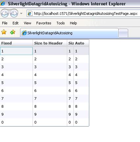140x142 pixels.
Task: Select cell 7 in Size to Header column
Action: click(50, 99)
